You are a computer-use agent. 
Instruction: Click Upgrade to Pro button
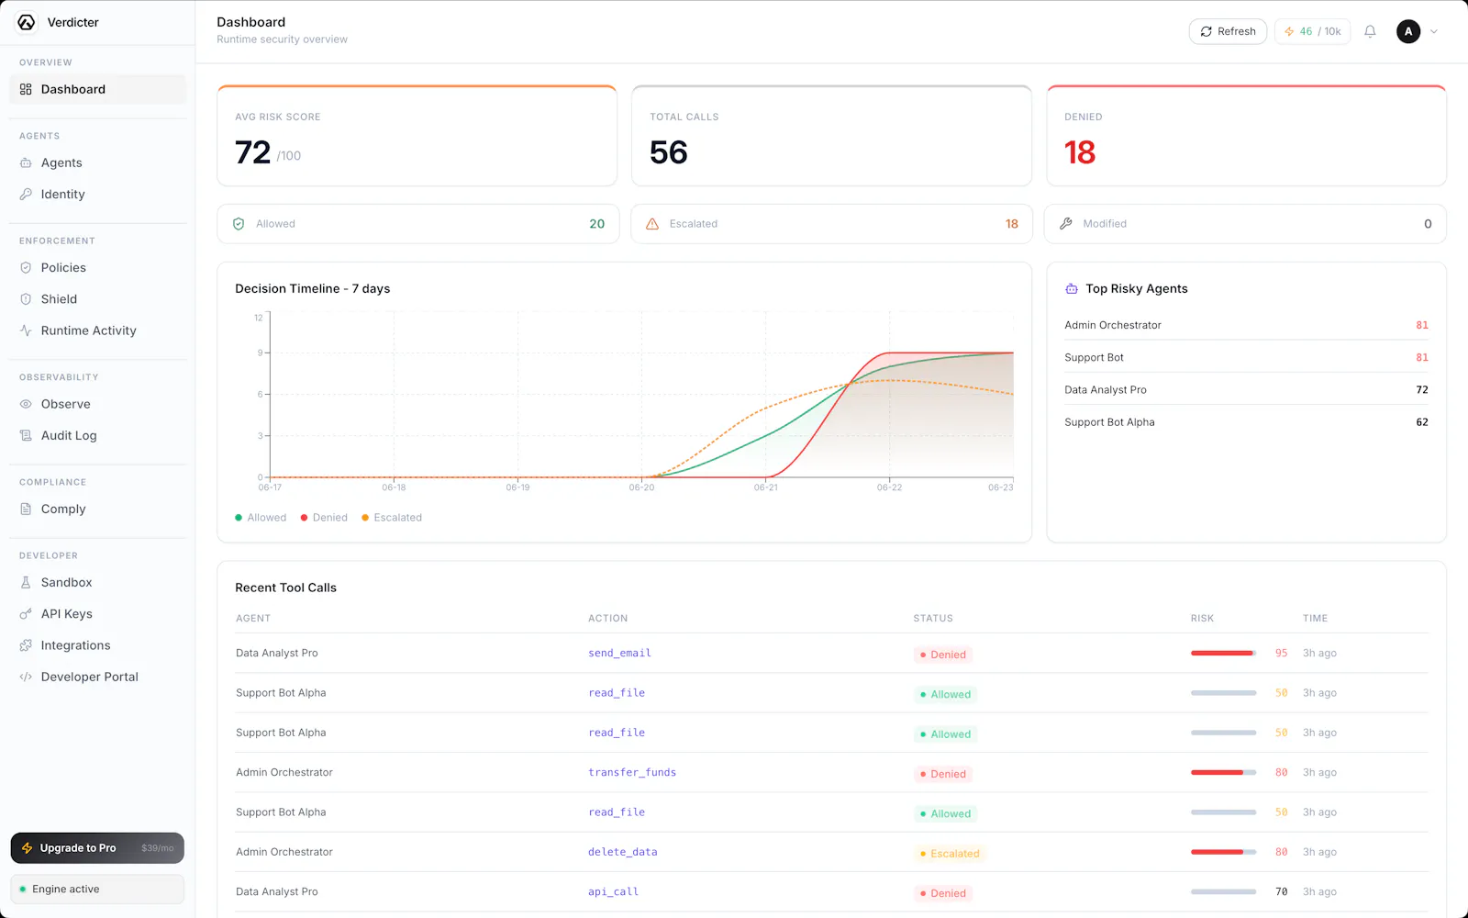point(97,848)
